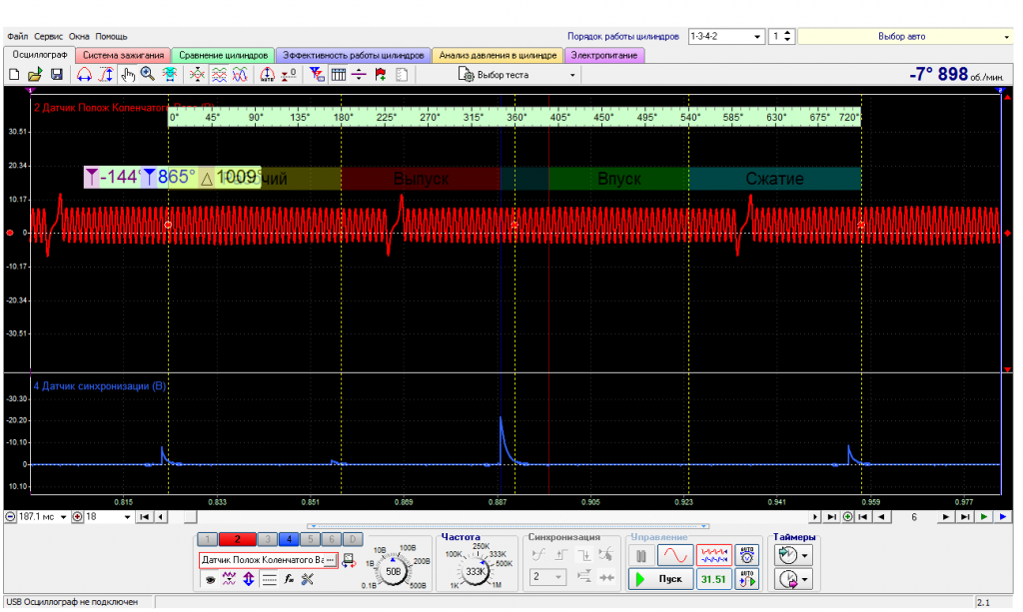
Task: Activate the hand pan tool
Action: pos(127,74)
